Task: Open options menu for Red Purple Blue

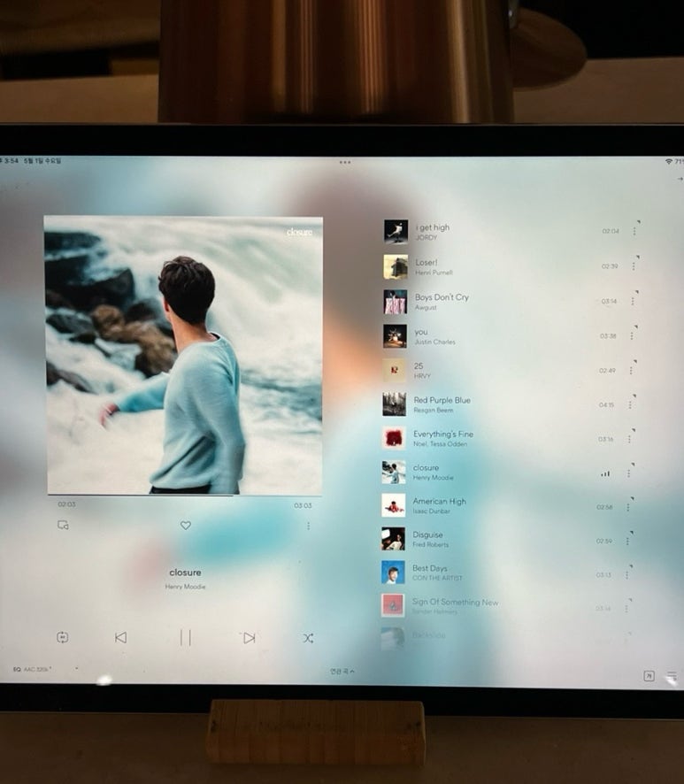Action: tap(630, 404)
